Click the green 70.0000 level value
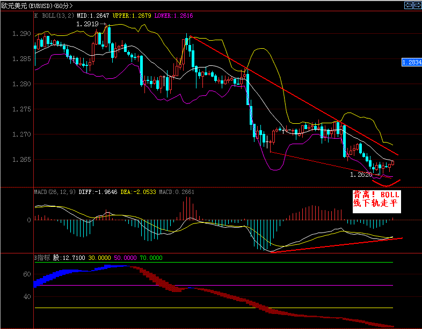This screenshot has height=329, width=422. pyautogui.click(x=150, y=258)
